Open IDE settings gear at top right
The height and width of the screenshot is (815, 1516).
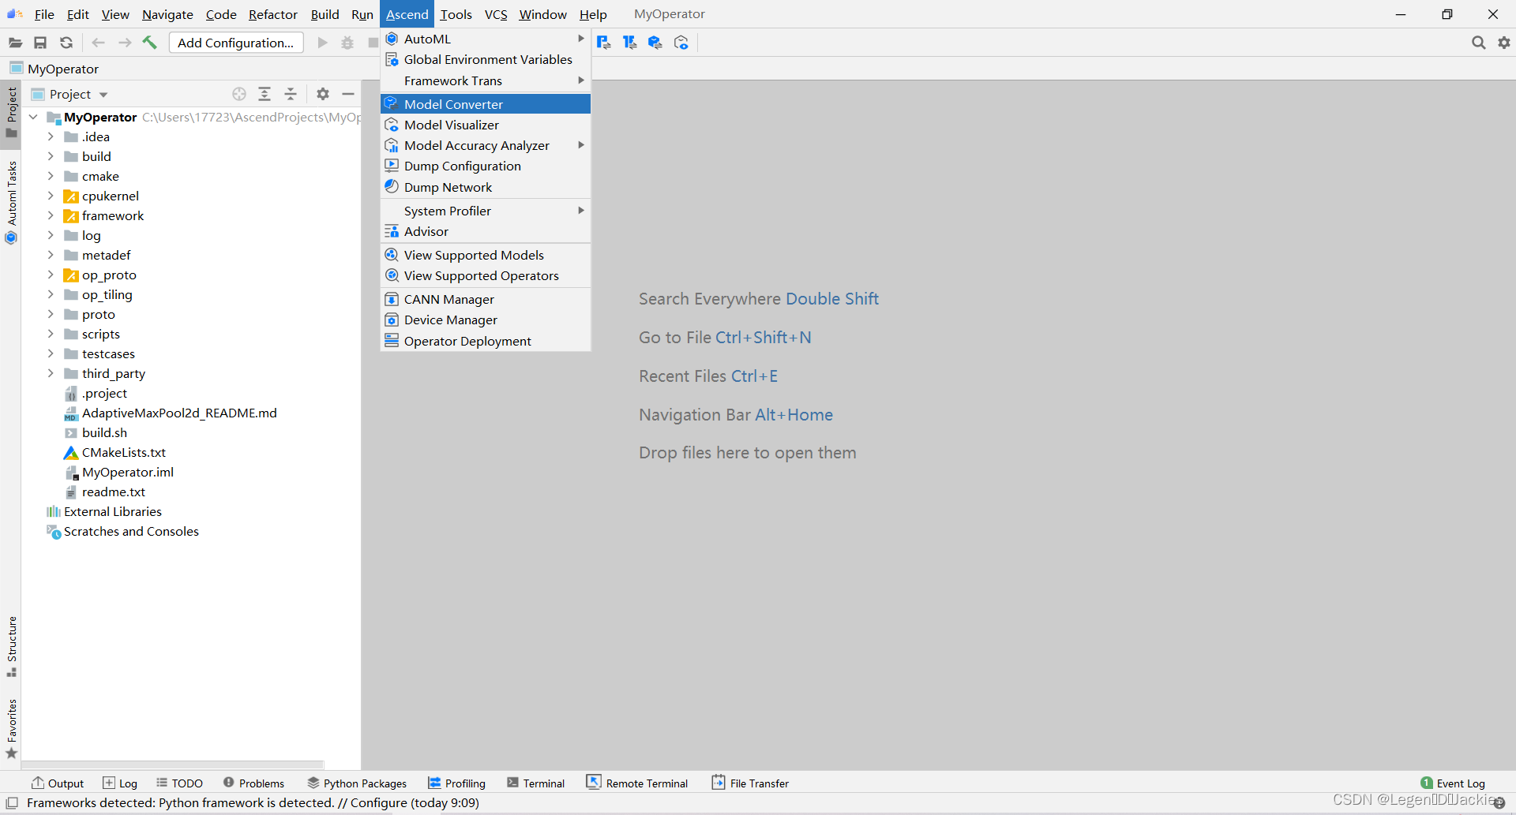pyautogui.click(x=1504, y=43)
